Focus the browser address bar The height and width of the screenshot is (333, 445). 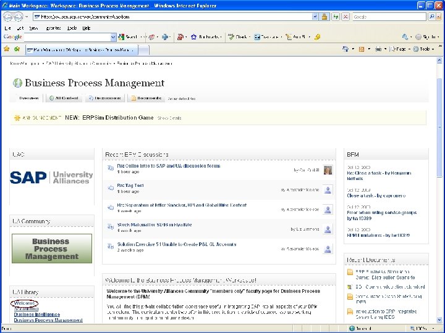coord(172,17)
